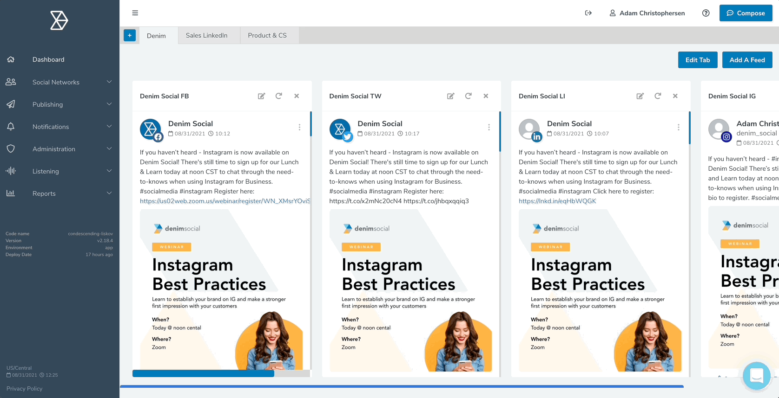Remove the Denim Social LI feed
The image size is (779, 398).
tap(675, 96)
